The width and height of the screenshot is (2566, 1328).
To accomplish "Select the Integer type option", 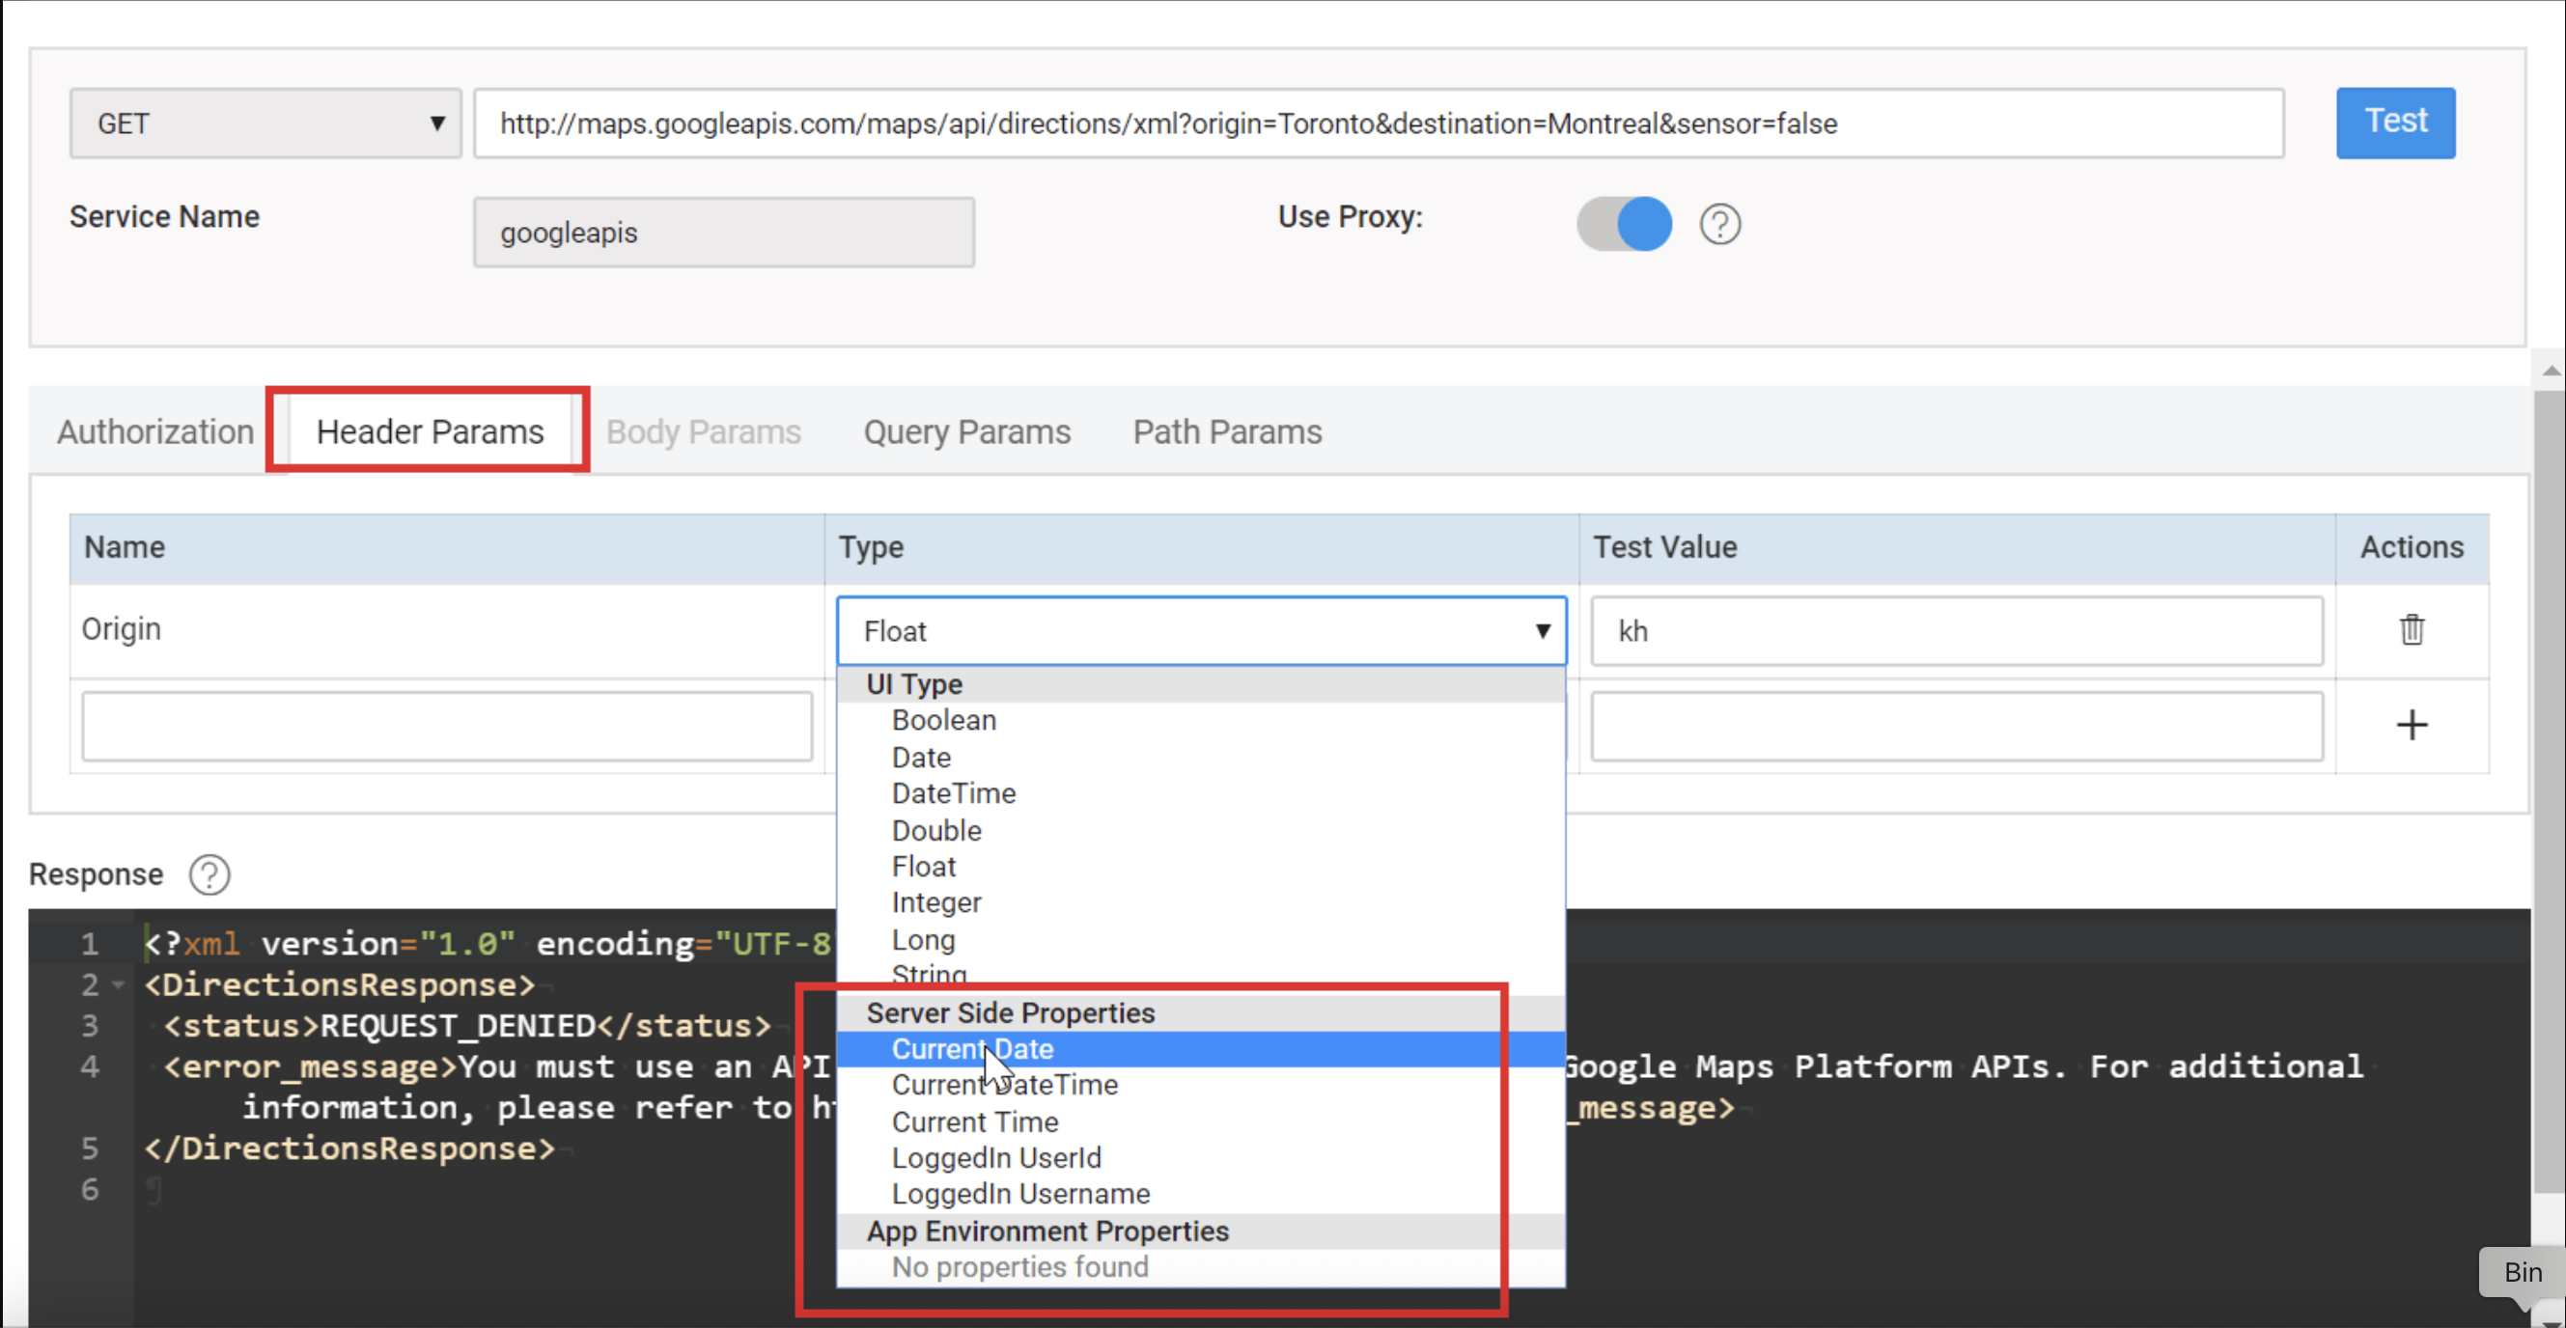I will click(x=935, y=902).
